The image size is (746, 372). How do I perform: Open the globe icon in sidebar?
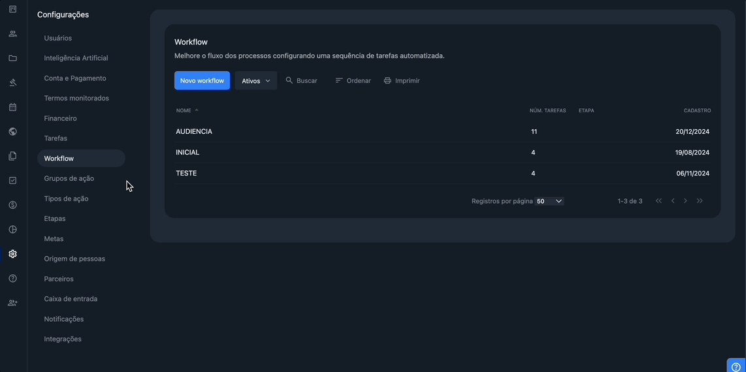[13, 132]
